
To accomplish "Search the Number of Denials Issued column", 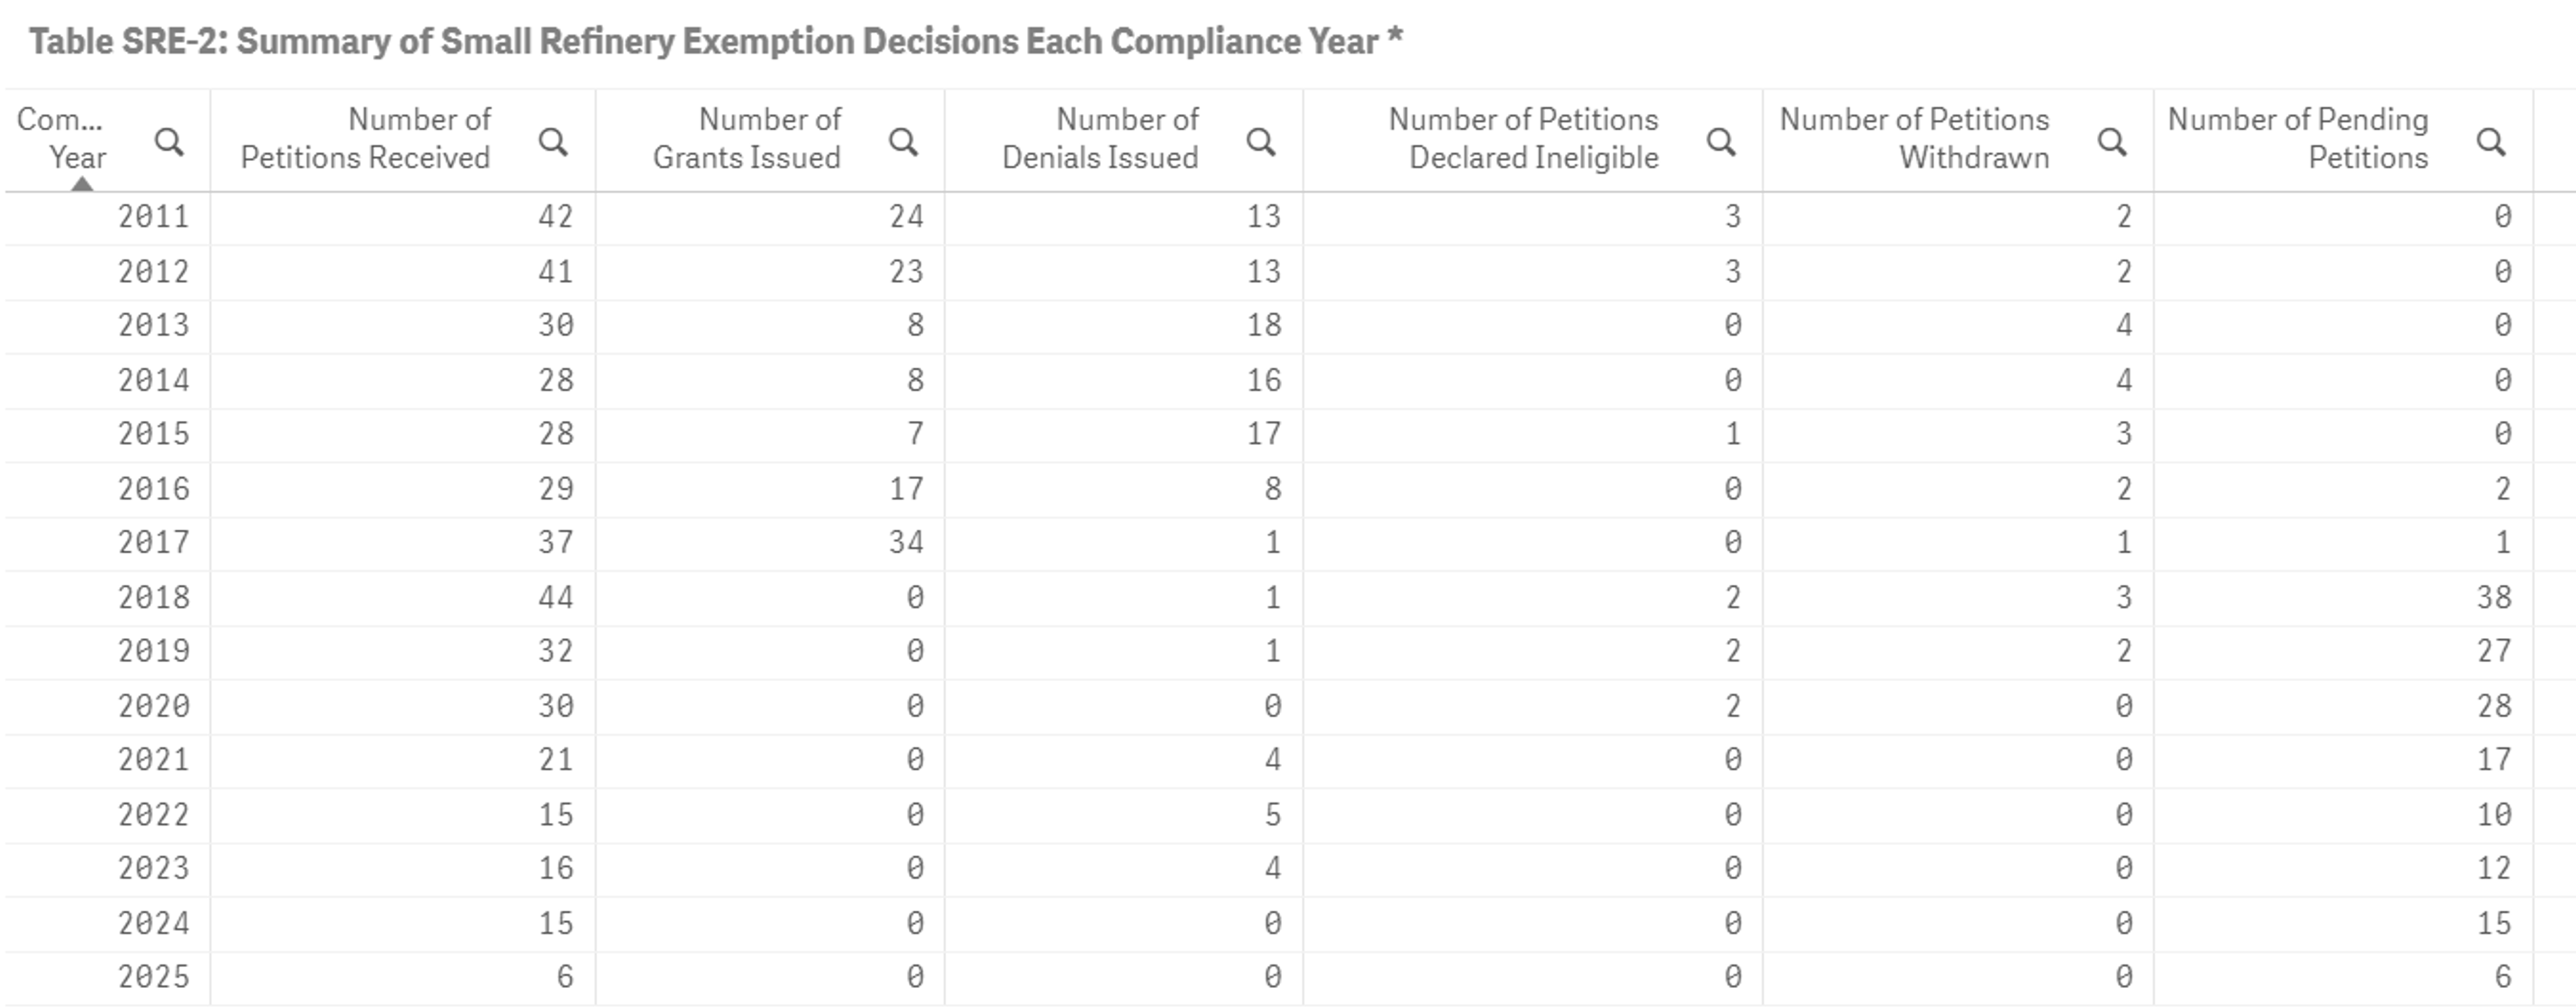I will click(x=1260, y=142).
